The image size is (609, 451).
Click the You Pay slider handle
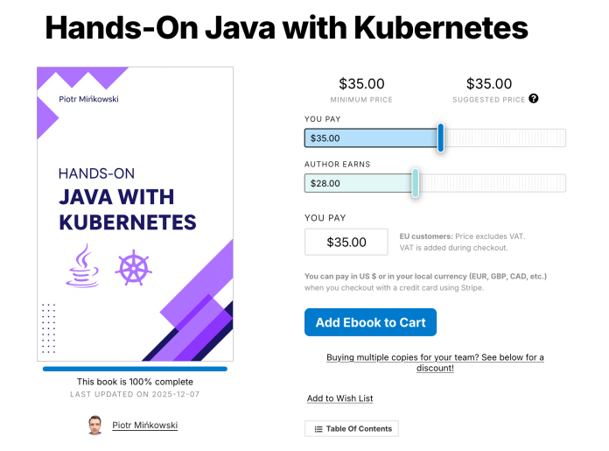point(441,138)
